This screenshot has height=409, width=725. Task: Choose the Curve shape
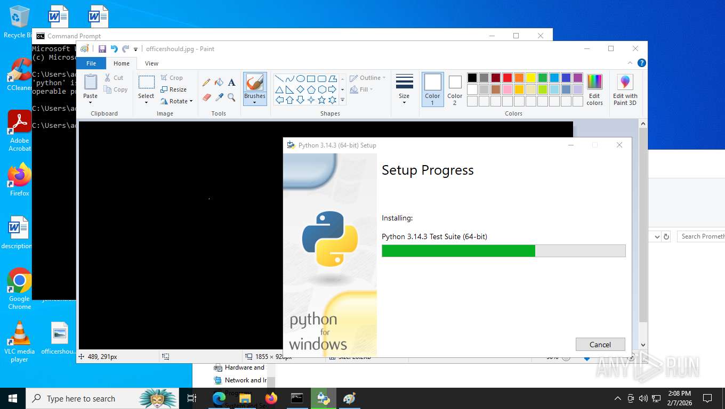click(289, 79)
